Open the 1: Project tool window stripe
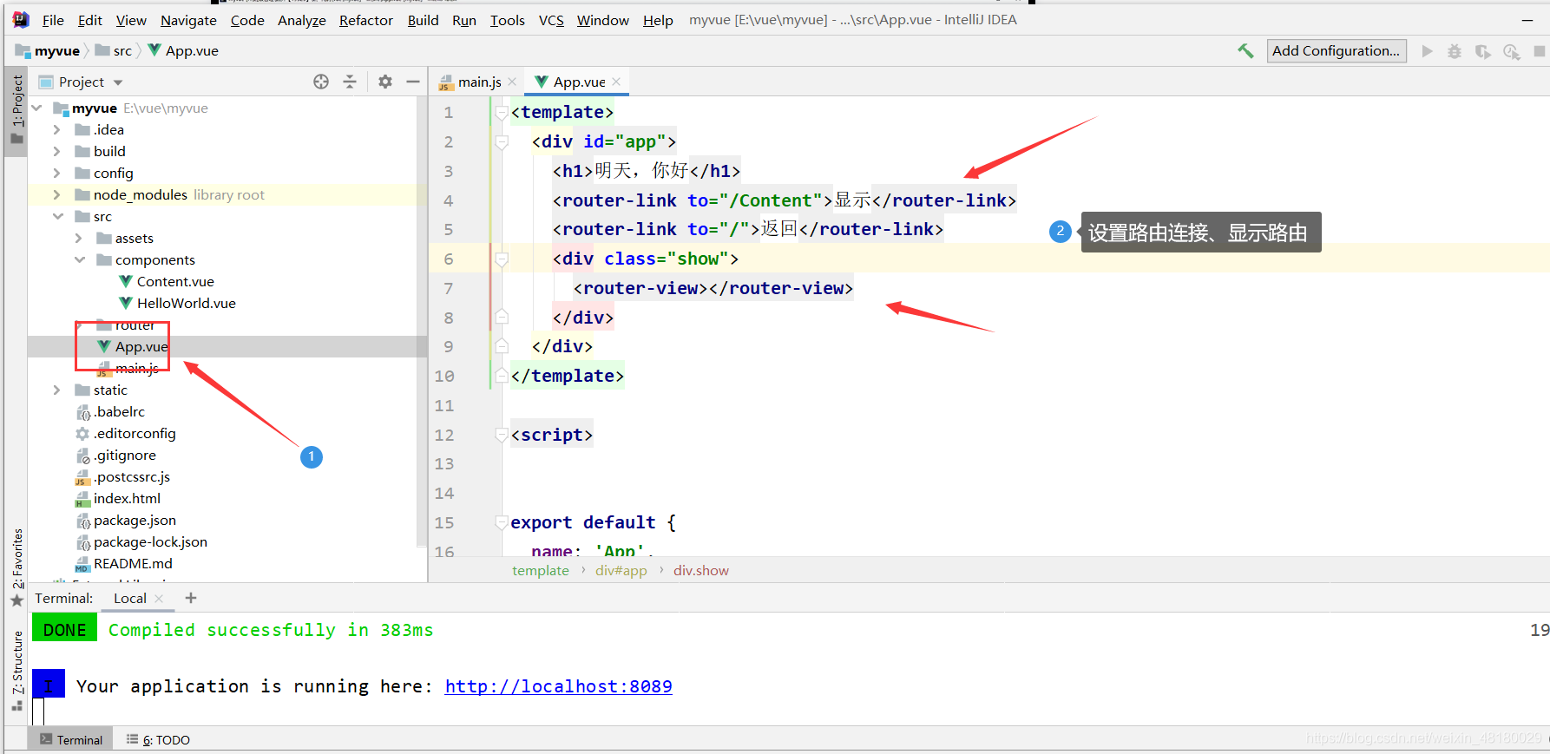 [16, 110]
